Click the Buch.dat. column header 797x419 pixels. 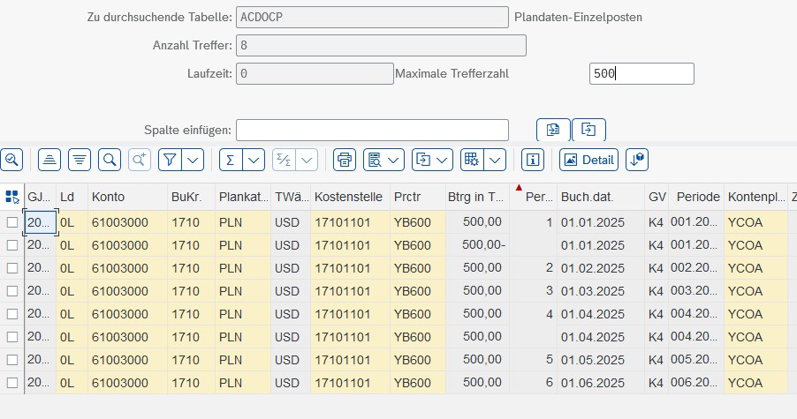[x=587, y=197]
